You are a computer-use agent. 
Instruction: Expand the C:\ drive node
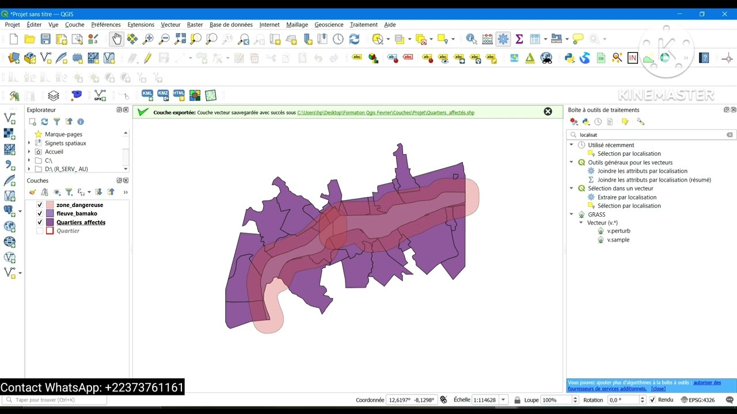click(x=29, y=160)
